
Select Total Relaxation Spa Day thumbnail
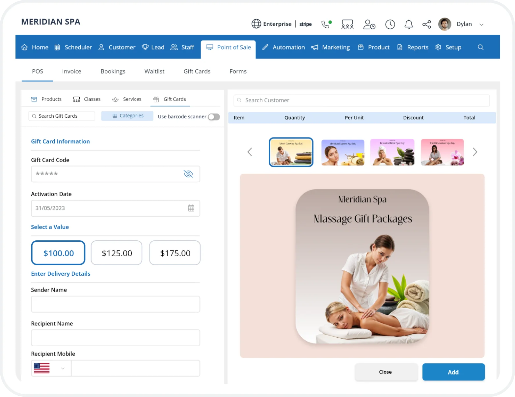pos(442,152)
